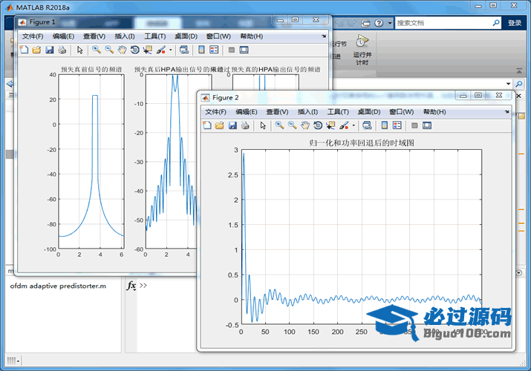Open 窗口(W) menu in Figure 2
Screen dimensions: 531x371
coord(401,112)
